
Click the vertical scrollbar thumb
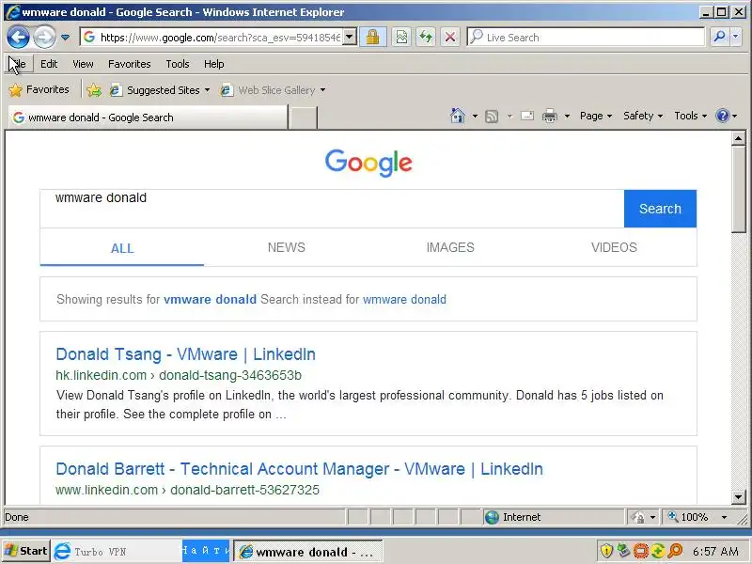pos(738,190)
